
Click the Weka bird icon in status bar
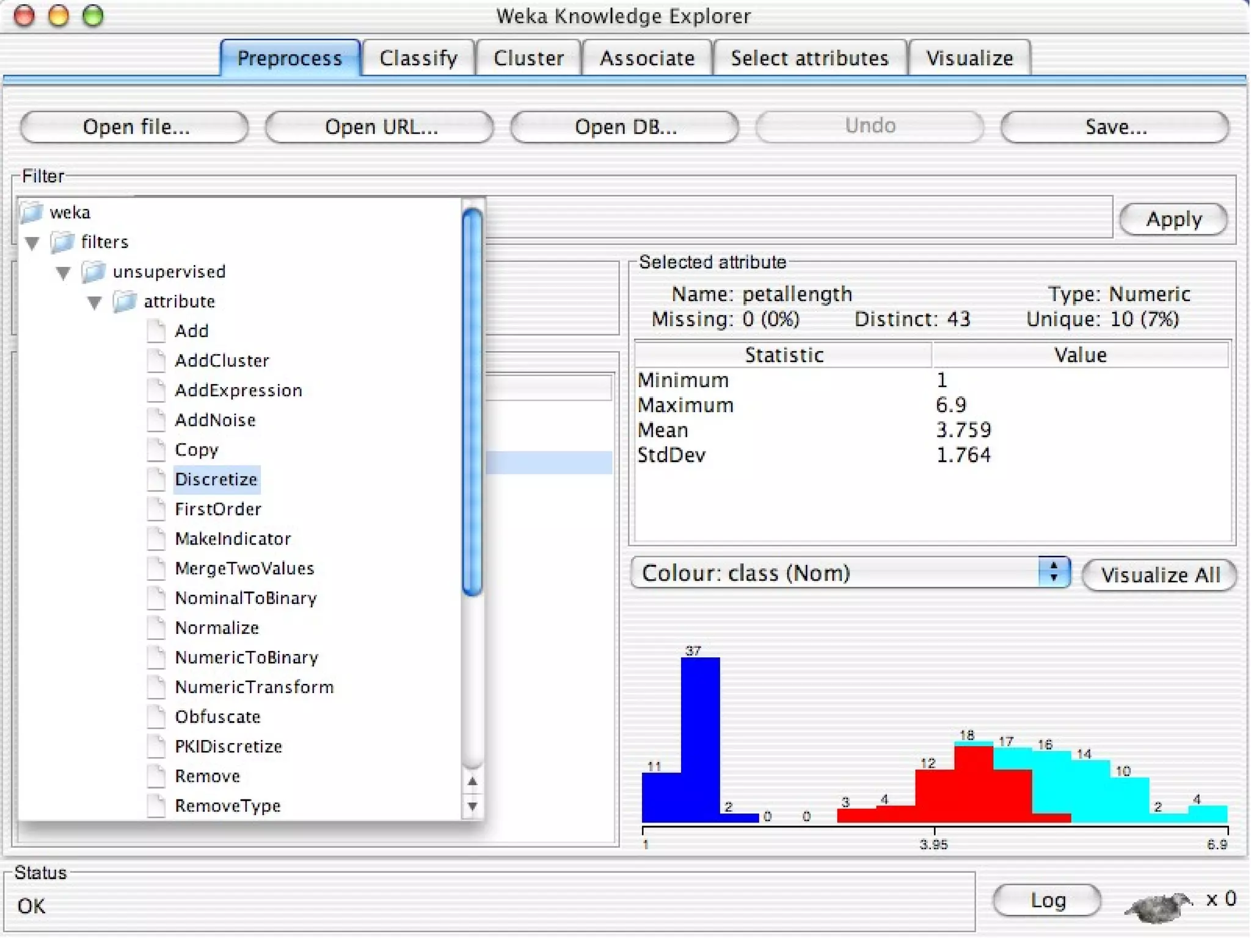(x=1159, y=905)
